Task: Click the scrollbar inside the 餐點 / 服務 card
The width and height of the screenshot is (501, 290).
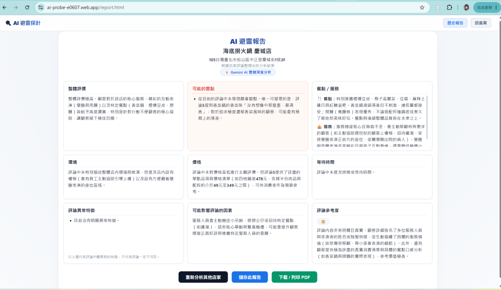Action: (x=427, y=117)
